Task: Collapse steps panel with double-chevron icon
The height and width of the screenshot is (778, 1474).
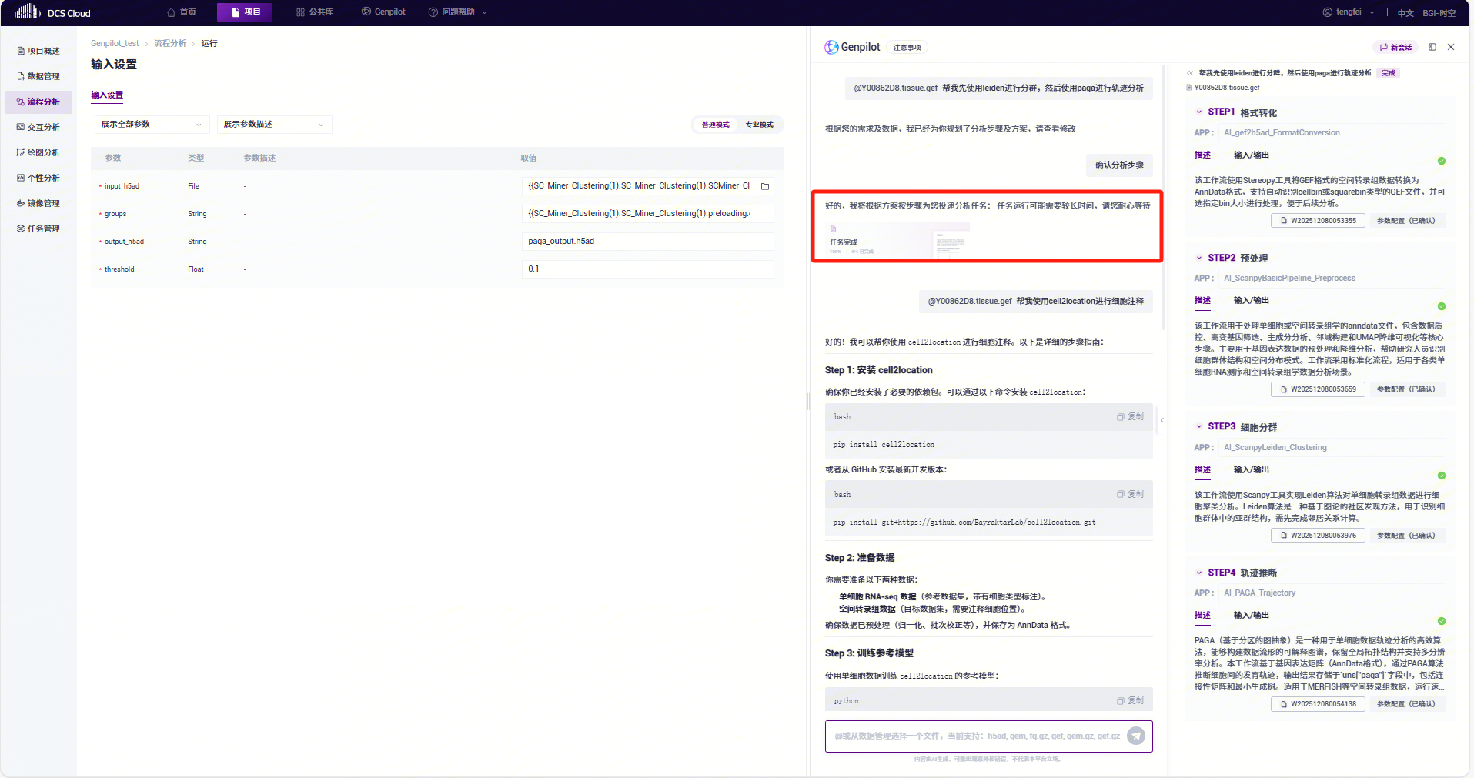Action: click(x=1190, y=73)
